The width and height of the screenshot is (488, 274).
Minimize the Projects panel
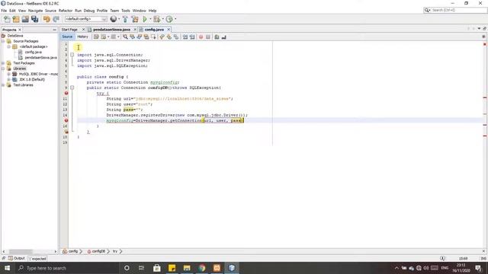click(x=54, y=30)
